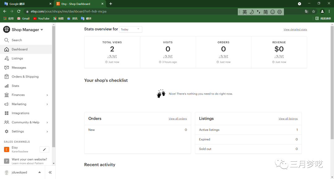The image size is (334, 179).
Task: Edit Etsy sales channel with pencil icon
Action: [x=44, y=150]
